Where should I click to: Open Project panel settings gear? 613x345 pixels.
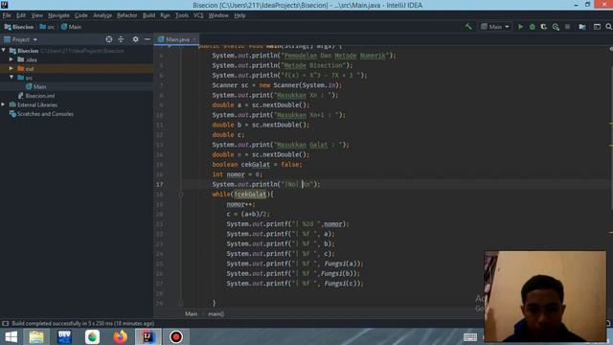[135, 39]
